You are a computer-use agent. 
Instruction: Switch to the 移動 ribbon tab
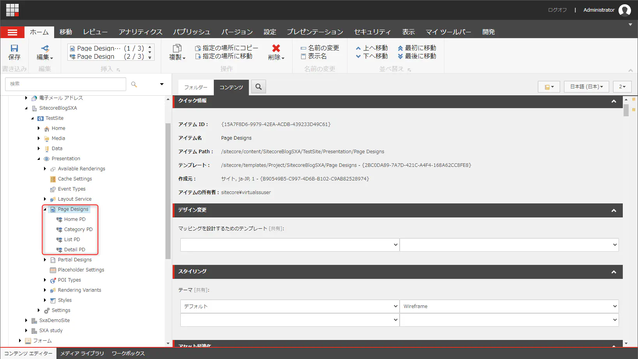tap(65, 32)
